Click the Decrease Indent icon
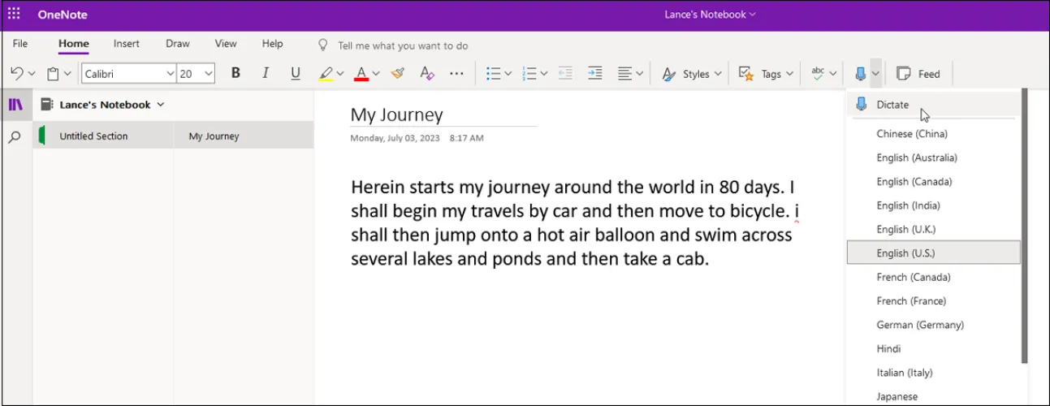This screenshot has width=1050, height=406. pyautogui.click(x=565, y=74)
